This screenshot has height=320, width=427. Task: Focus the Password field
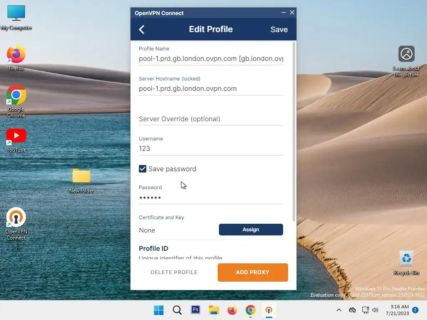coord(211,197)
